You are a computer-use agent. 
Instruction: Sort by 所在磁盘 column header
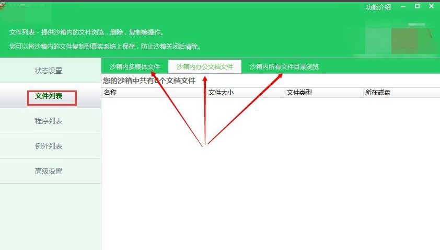tap(401, 93)
